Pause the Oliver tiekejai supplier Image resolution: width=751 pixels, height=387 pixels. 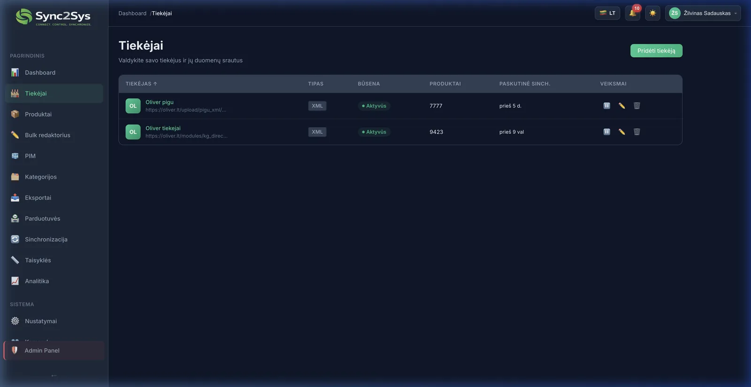(x=606, y=132)
